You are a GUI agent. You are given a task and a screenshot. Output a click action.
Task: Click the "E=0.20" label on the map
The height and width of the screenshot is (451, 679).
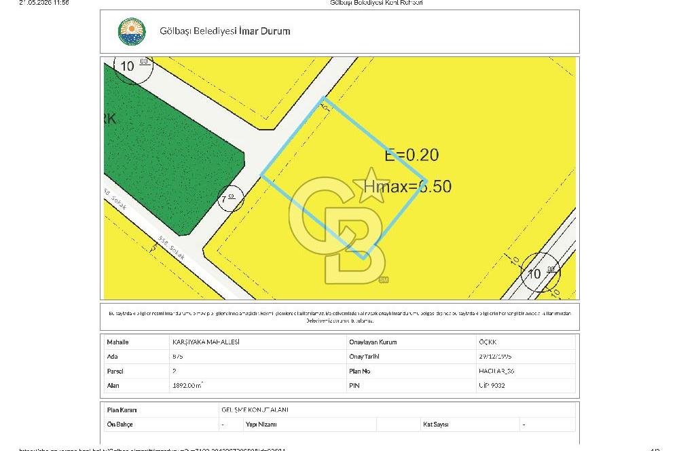click(x=411, y=155)
